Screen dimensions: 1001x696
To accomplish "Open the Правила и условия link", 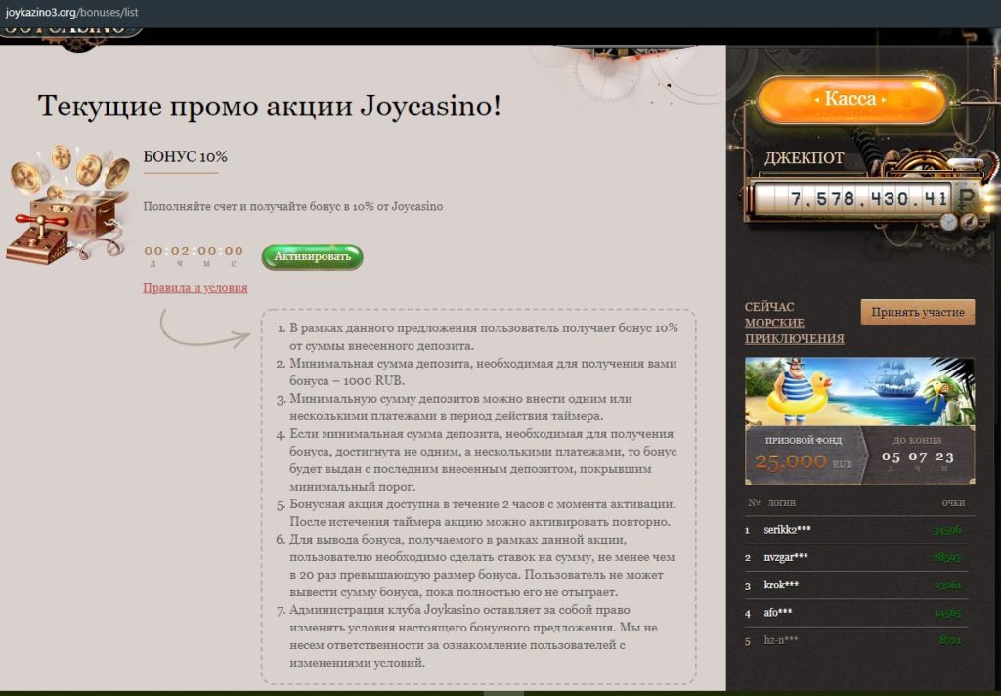I will click(196, 288).
